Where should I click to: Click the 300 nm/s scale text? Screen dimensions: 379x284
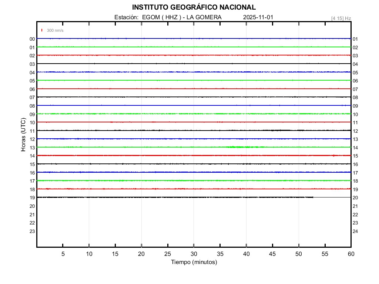(x=55, y=30)
